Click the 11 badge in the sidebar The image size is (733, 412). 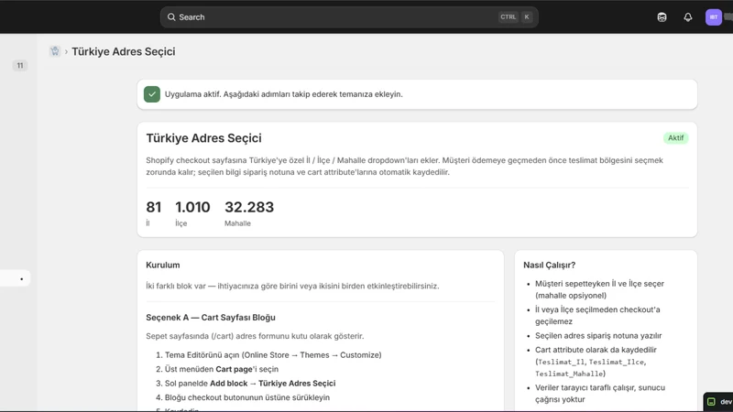pyautogui.click(x=19, y=65)
